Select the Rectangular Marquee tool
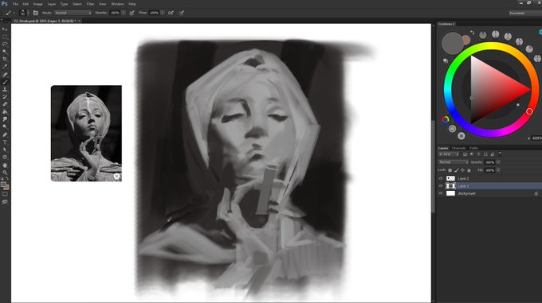The image size is (542, 303). (5, 37)
